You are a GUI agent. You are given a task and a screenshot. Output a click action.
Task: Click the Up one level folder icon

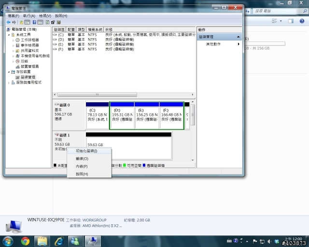(x=21, y=22)
